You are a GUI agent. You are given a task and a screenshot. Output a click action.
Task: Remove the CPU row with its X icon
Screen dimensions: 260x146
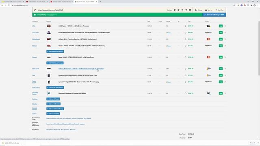(x=225, y=26)
